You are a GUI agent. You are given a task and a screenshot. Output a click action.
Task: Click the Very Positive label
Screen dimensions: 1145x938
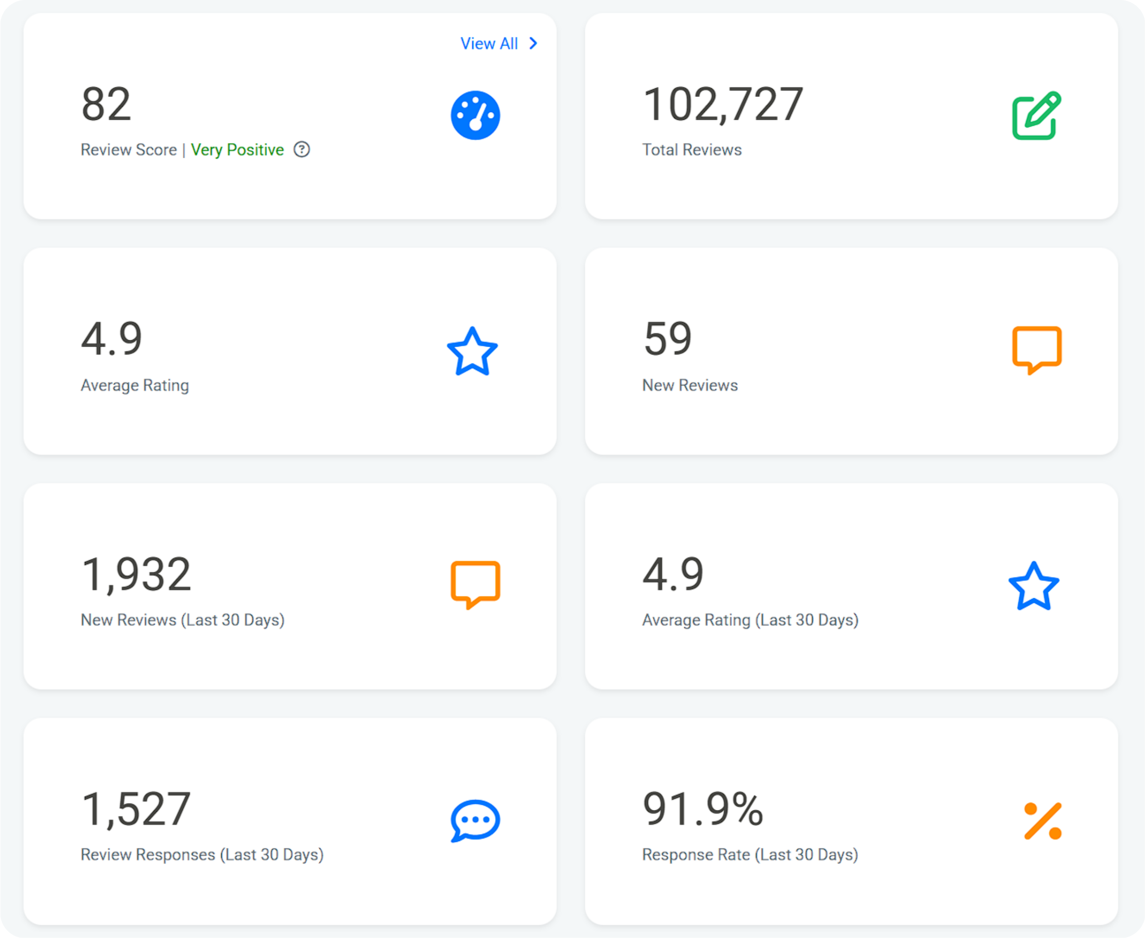tap(237, 150)
